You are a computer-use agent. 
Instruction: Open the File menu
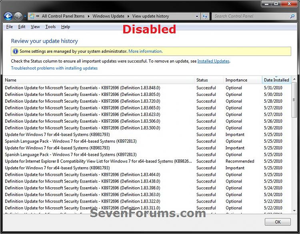coord(9,27)
